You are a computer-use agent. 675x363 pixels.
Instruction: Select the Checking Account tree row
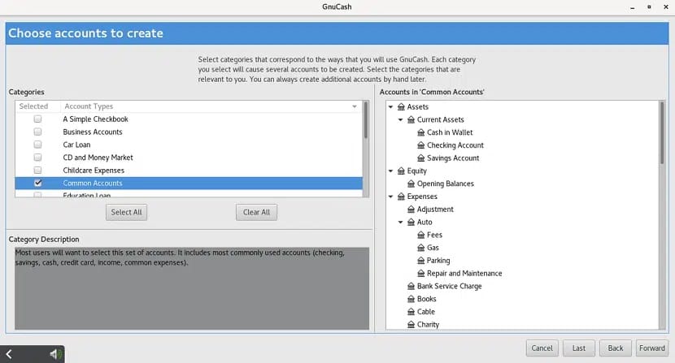(x=523, y=145)
